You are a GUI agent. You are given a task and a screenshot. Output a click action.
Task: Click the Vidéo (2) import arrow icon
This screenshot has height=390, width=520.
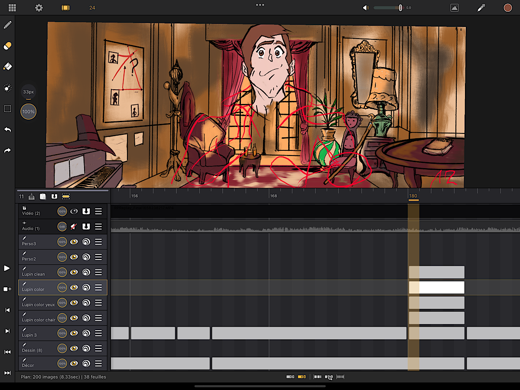point(86,211)
